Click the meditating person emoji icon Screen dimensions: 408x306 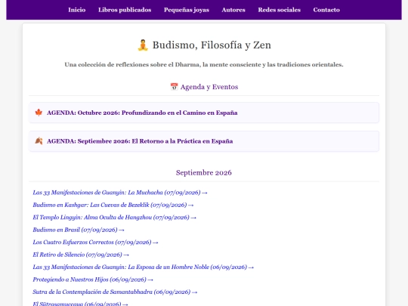143,45
